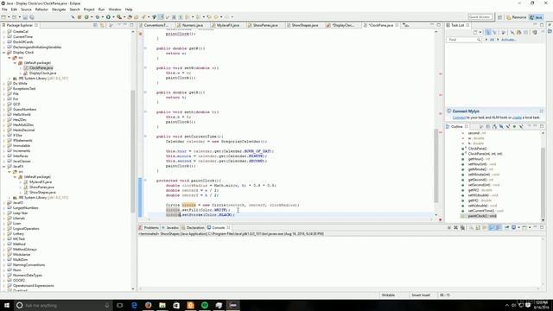The width and height of the screenshot is (553, 311).
Task: Show hidden editor tabs list
Action: point(406,25)
